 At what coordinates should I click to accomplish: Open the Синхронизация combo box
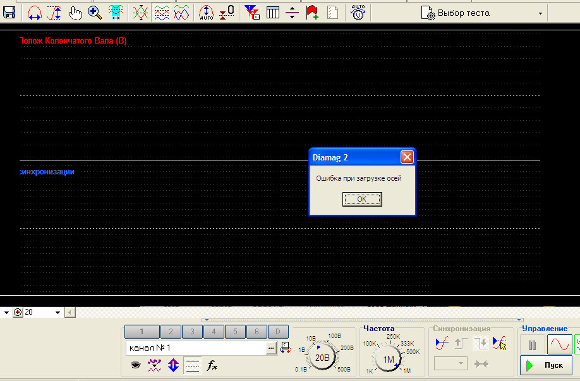tap(450, 363)
